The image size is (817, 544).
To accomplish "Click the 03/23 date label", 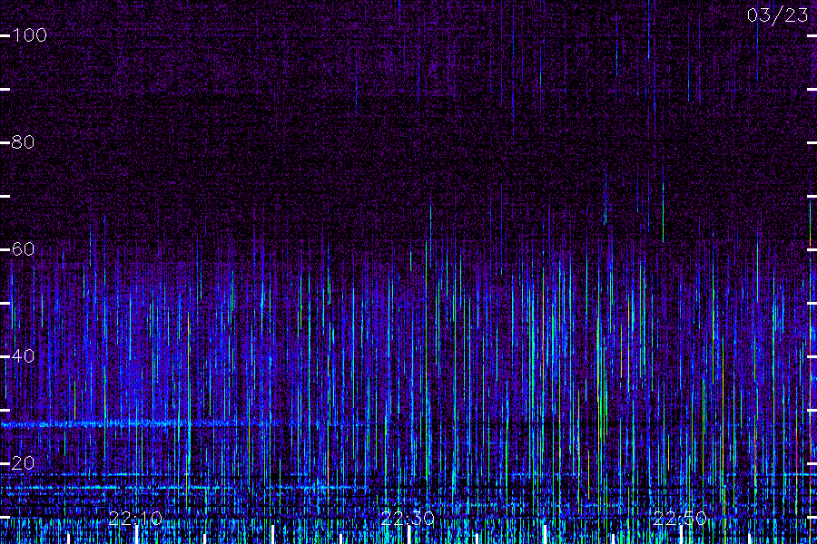I will tap(777, 15).
